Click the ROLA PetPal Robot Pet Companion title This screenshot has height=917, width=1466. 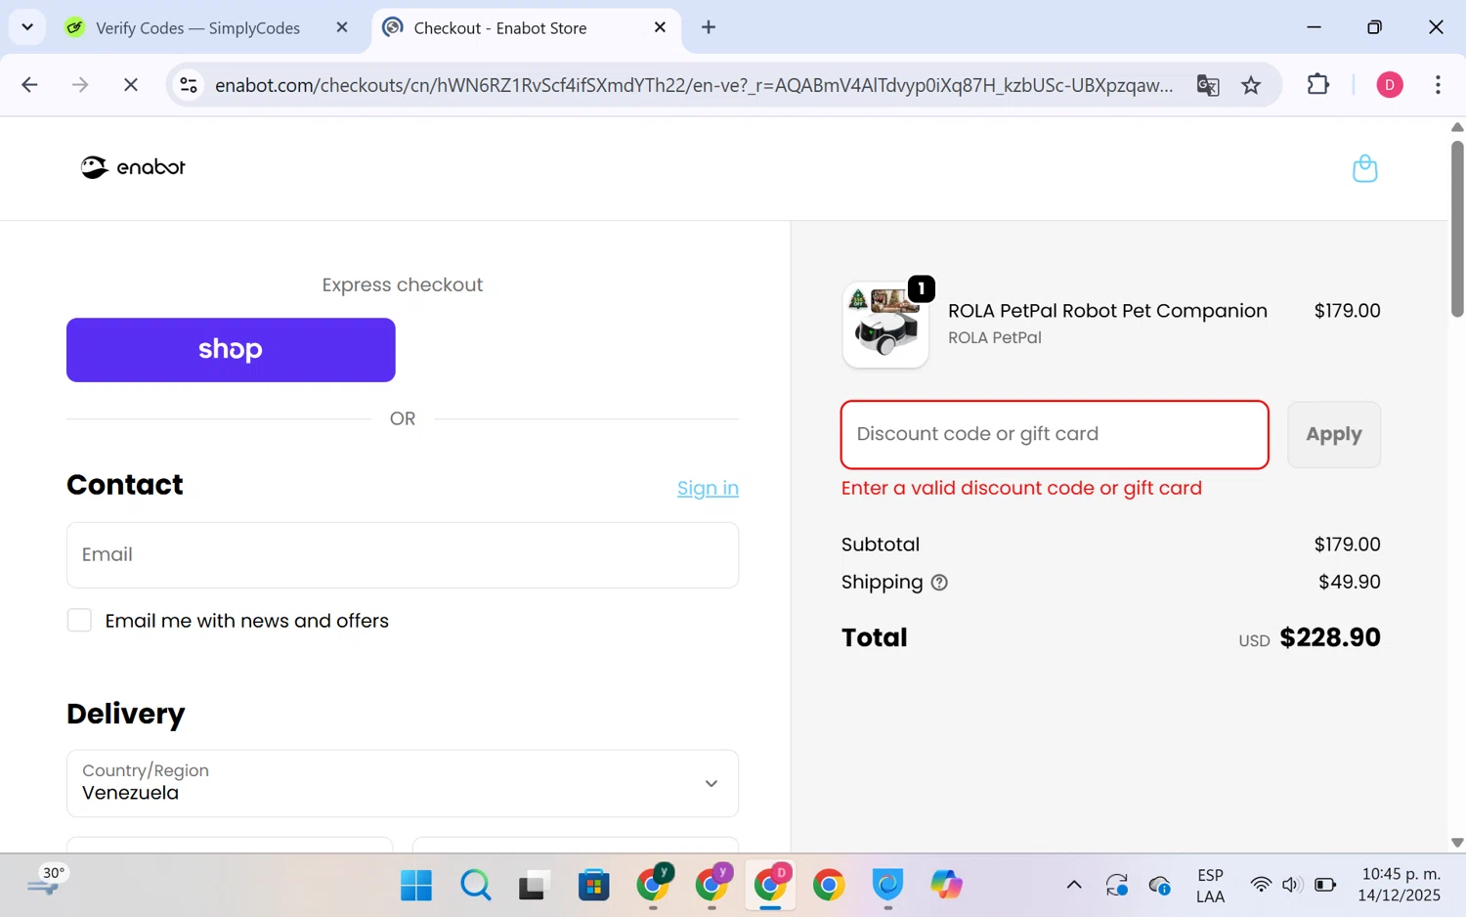click(1107, 311)
